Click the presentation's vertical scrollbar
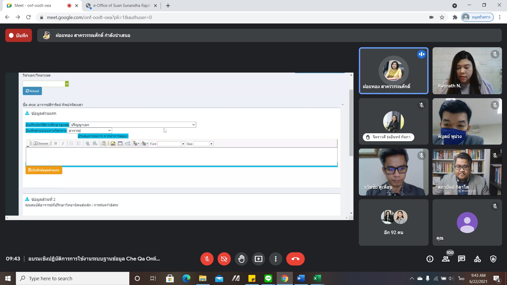Screen dimensions: 507x285 pyautogui.click(x=351, y=123)
